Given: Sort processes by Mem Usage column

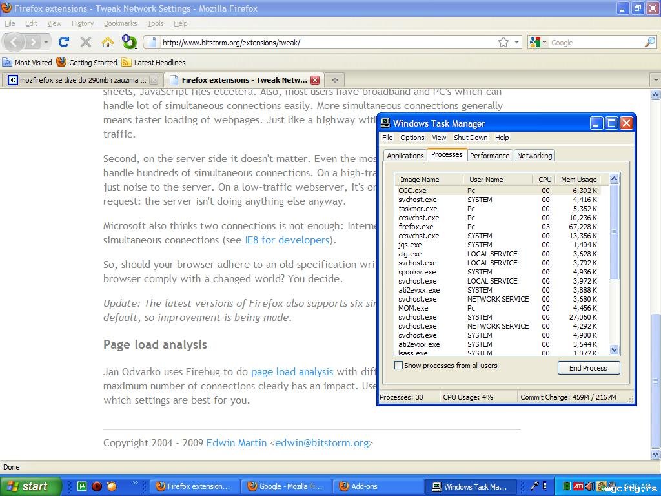Looking at the screenshot, I should [x=578, y=180].
